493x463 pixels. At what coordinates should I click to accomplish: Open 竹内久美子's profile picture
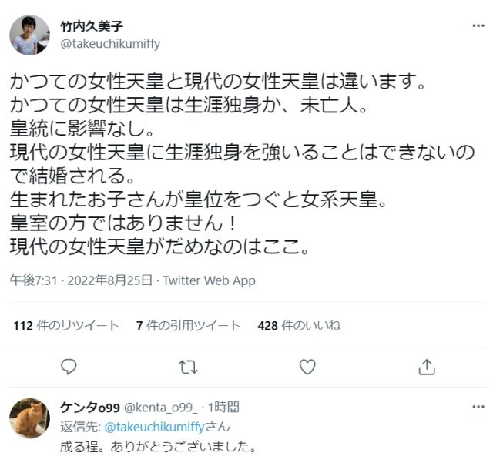pyautogui.click(x=30, y=35)
